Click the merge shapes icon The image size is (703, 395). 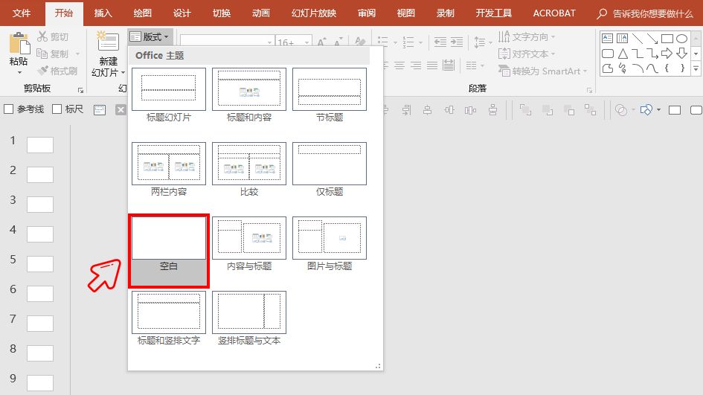(621, 110)
